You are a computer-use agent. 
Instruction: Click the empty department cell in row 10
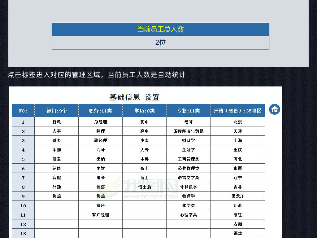click(x=56, y=206)
